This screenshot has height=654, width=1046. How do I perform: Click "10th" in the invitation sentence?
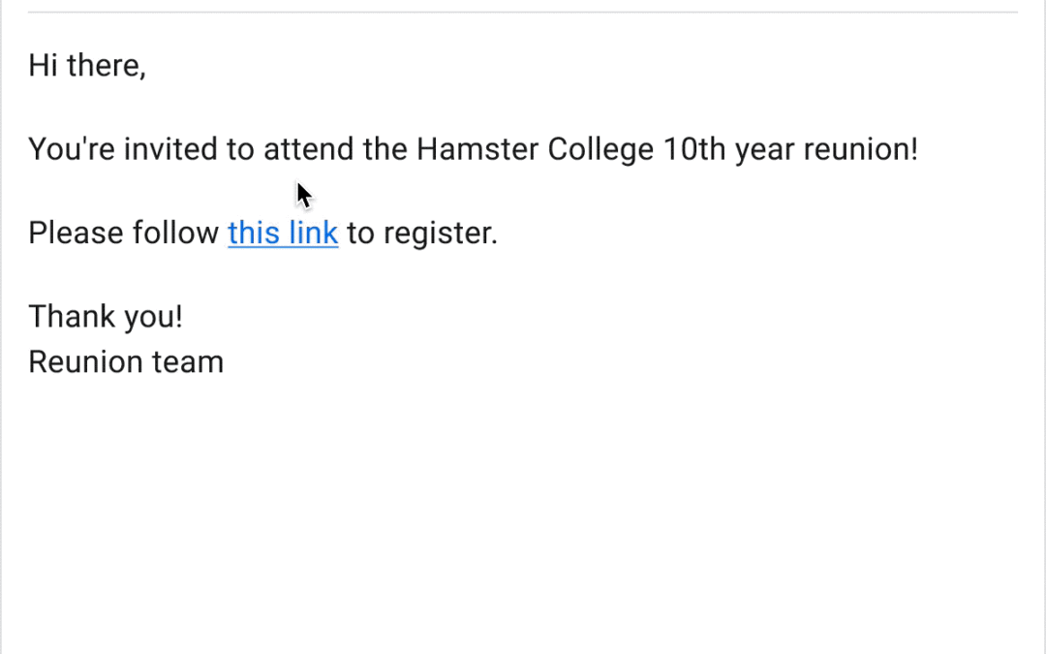694,149
